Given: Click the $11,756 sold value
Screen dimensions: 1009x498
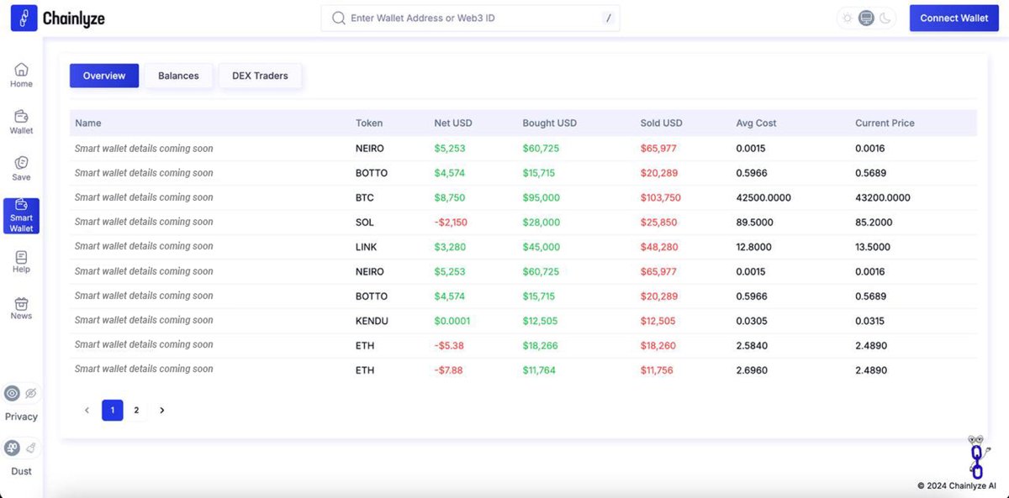Looking at the screenshot, I should tap(657, 370).
